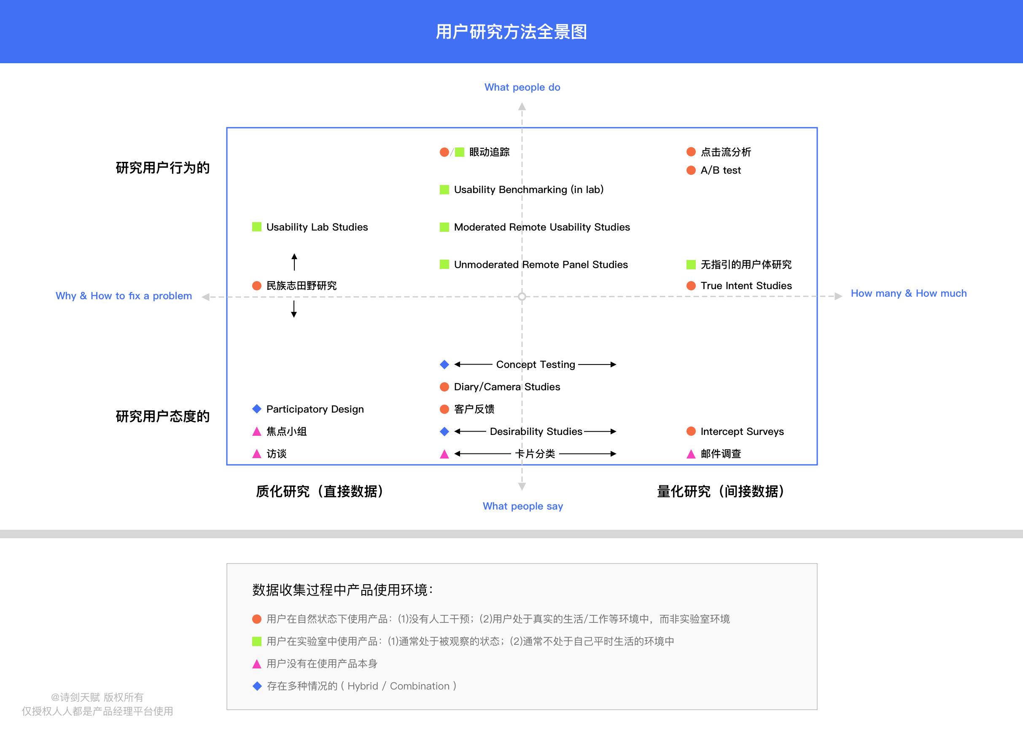Click the text 眼动追踪
Viewport: 1023px width, 735px height.
[x=490, y=152]
